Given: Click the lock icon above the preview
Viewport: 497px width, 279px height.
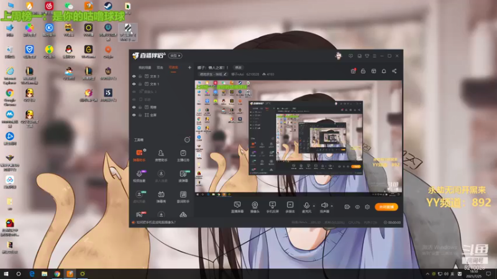Looking at the screenshot, I should pos(363,71).
